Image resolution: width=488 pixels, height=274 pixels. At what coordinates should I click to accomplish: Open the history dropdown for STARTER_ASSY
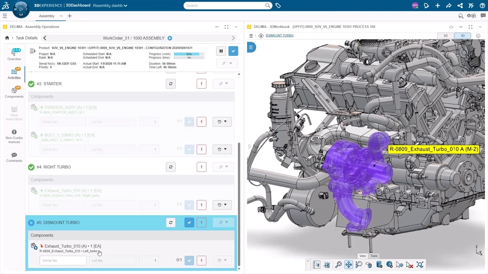pos(222,122)
